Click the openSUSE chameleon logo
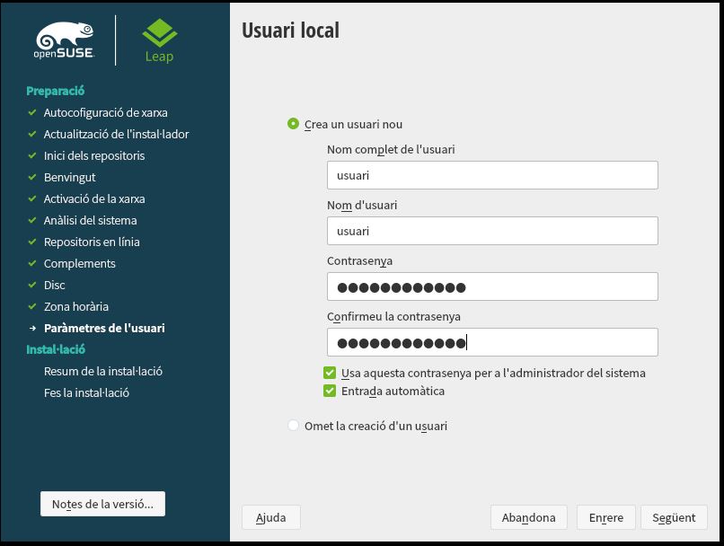The width and height of the screenshot is (724, 546). pyautogui.click(x=65, y=41)
